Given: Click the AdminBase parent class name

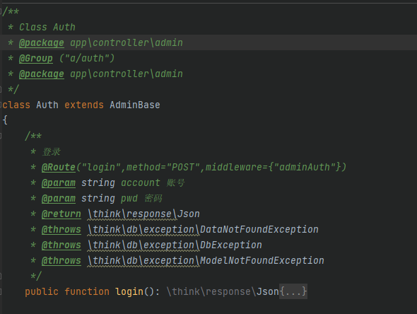Looking at the screenshot, I should 135,105.
